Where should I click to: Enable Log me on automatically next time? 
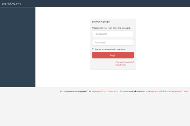click(93, 49)
